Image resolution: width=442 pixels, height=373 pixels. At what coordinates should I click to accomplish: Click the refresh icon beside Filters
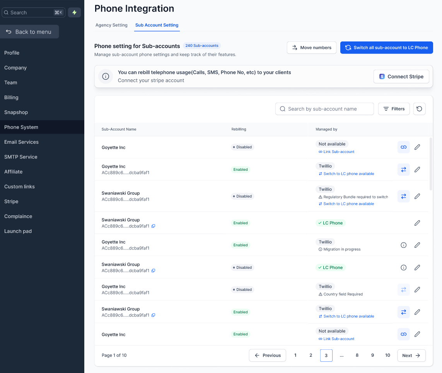click(x=419, y=109)
